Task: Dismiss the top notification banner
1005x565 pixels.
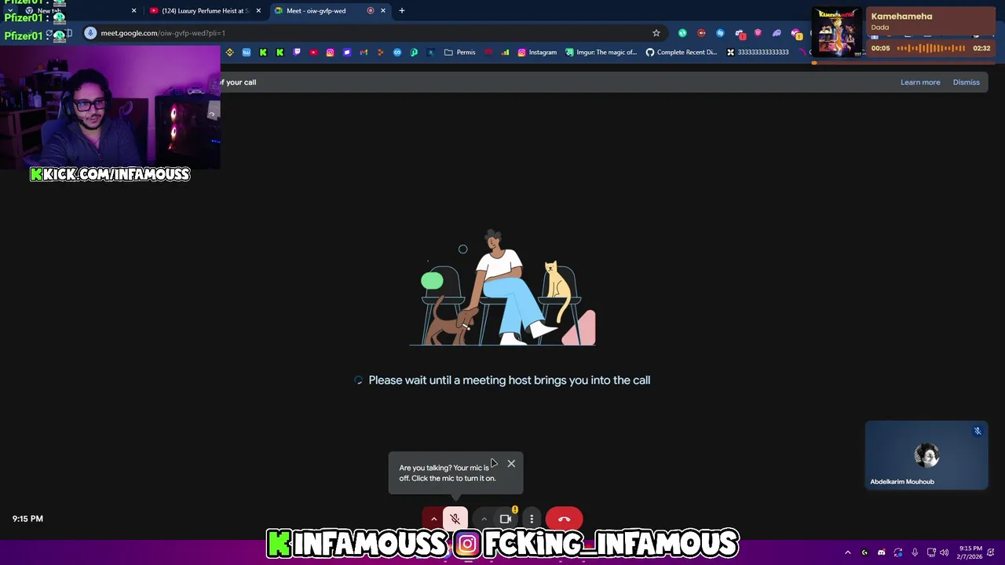Action: click(x=966, y=82)
